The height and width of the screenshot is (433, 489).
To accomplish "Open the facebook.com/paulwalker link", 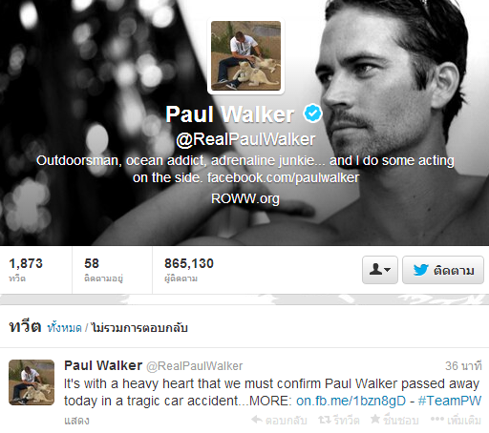I will click(x=284, y=177).
